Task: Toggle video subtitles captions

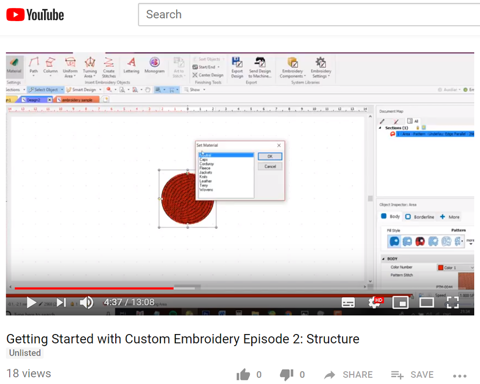Action: pyautogui.click(x=348, y=302)
